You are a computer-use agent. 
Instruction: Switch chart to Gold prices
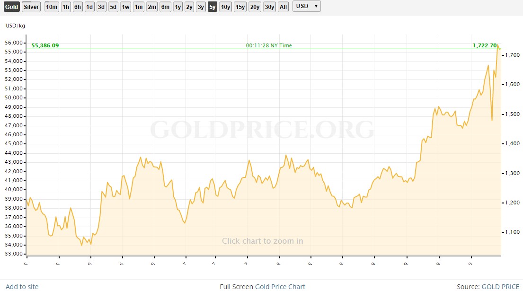(x=12, y=7)
